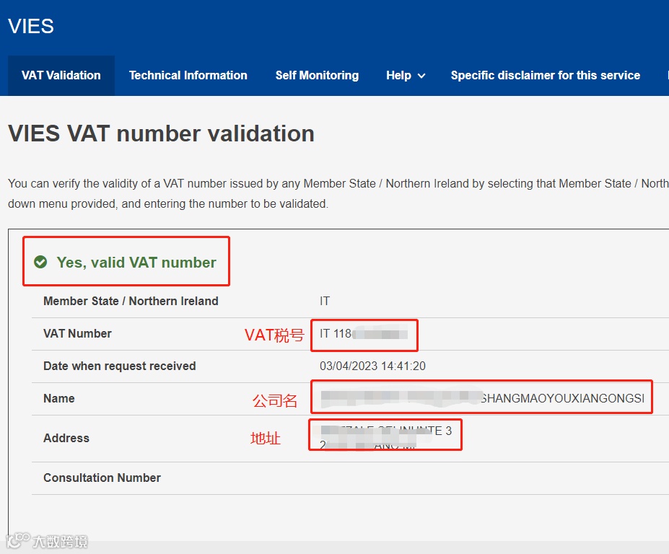Select the 'IT' member state value
The height and width of the screenshot is (554, 669).
pyautogui.click(x=325, y=301)
